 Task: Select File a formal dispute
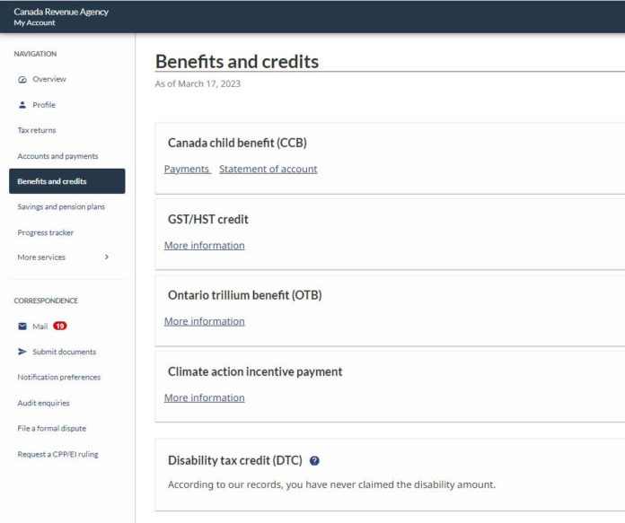[x=52, y=428]
